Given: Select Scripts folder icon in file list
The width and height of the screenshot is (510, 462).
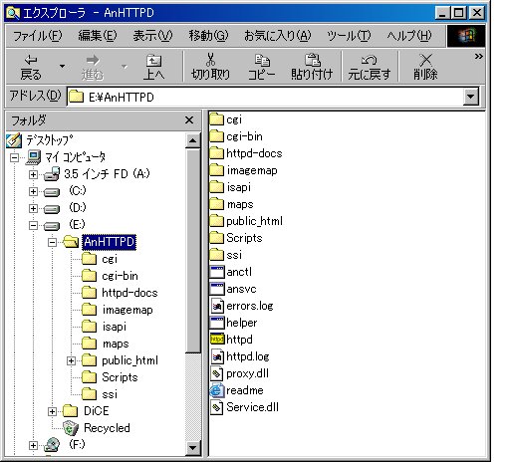Looking at the screenshot, I should 217,237.
